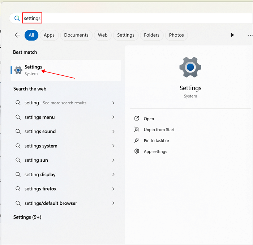Click magnifier icon beside 'settings system'
253x245 pixels.
point(18,146)
